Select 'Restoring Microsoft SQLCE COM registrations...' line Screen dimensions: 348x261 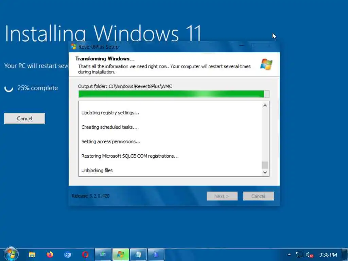[x=130, y=156]
